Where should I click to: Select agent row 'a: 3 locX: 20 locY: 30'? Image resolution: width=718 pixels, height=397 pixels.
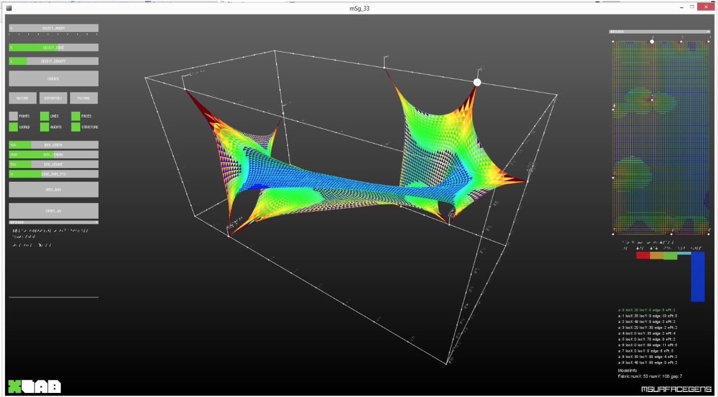pos(648,327)
